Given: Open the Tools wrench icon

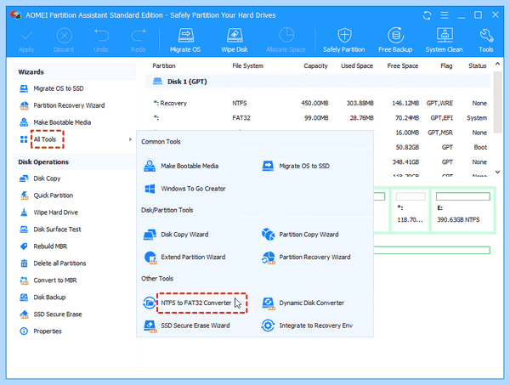Looking at the screenshot, I should click(x=486, y=36).
